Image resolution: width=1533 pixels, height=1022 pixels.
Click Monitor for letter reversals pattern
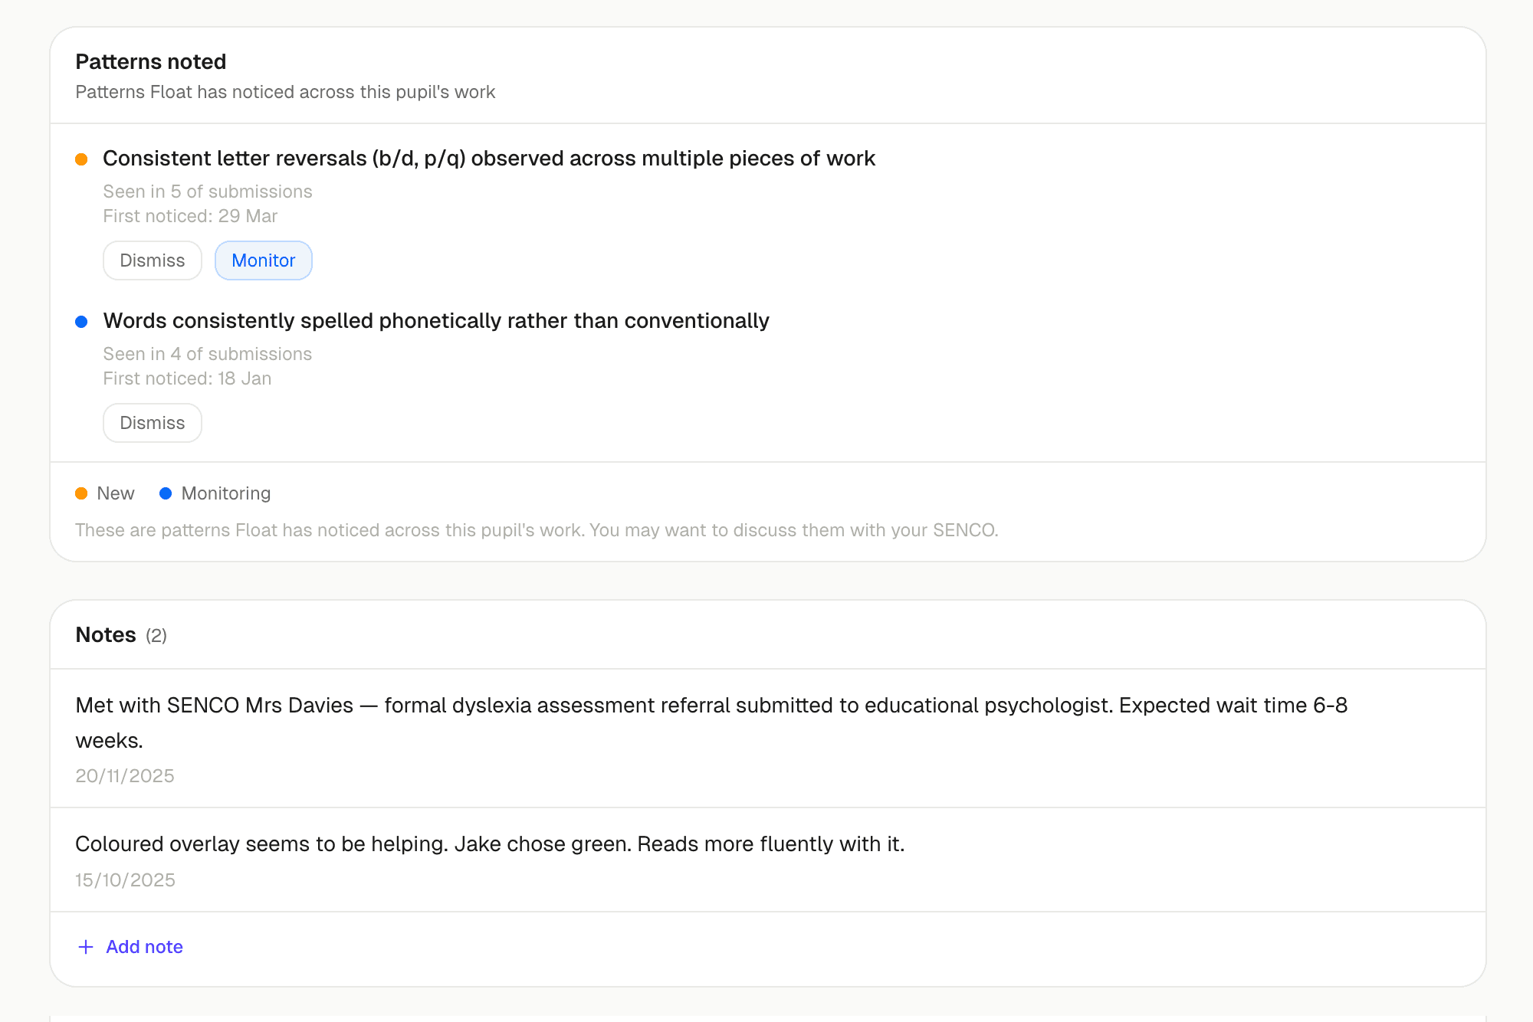point(263,260)
